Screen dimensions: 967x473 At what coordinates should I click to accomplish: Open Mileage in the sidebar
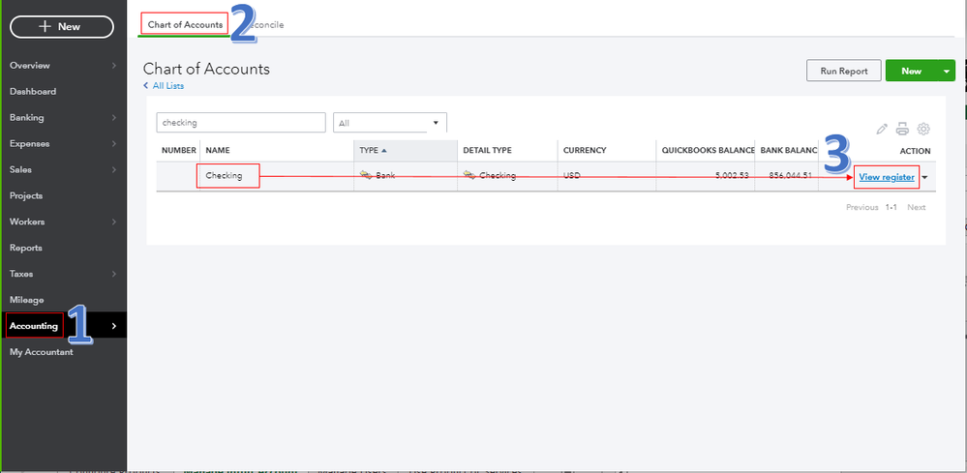(x=26, y=300)
